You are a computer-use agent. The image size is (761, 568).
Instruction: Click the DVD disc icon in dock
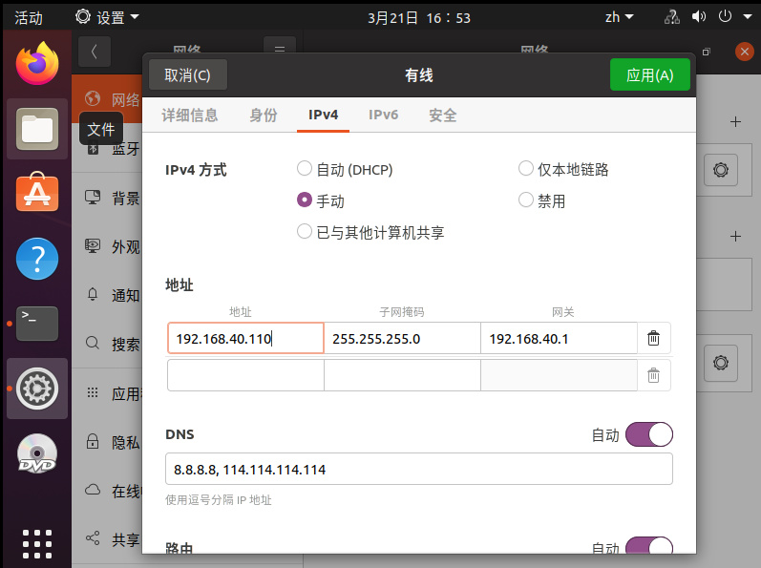click(37, 454)
